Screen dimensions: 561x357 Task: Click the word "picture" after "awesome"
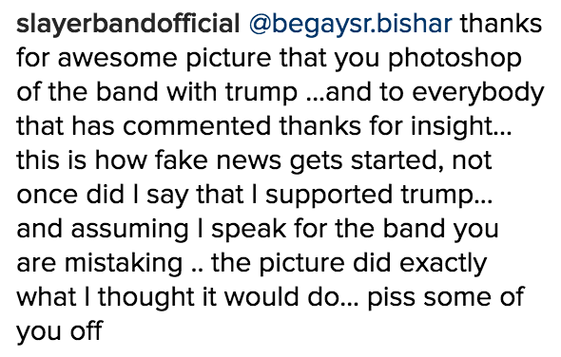(x=228, y=59)
